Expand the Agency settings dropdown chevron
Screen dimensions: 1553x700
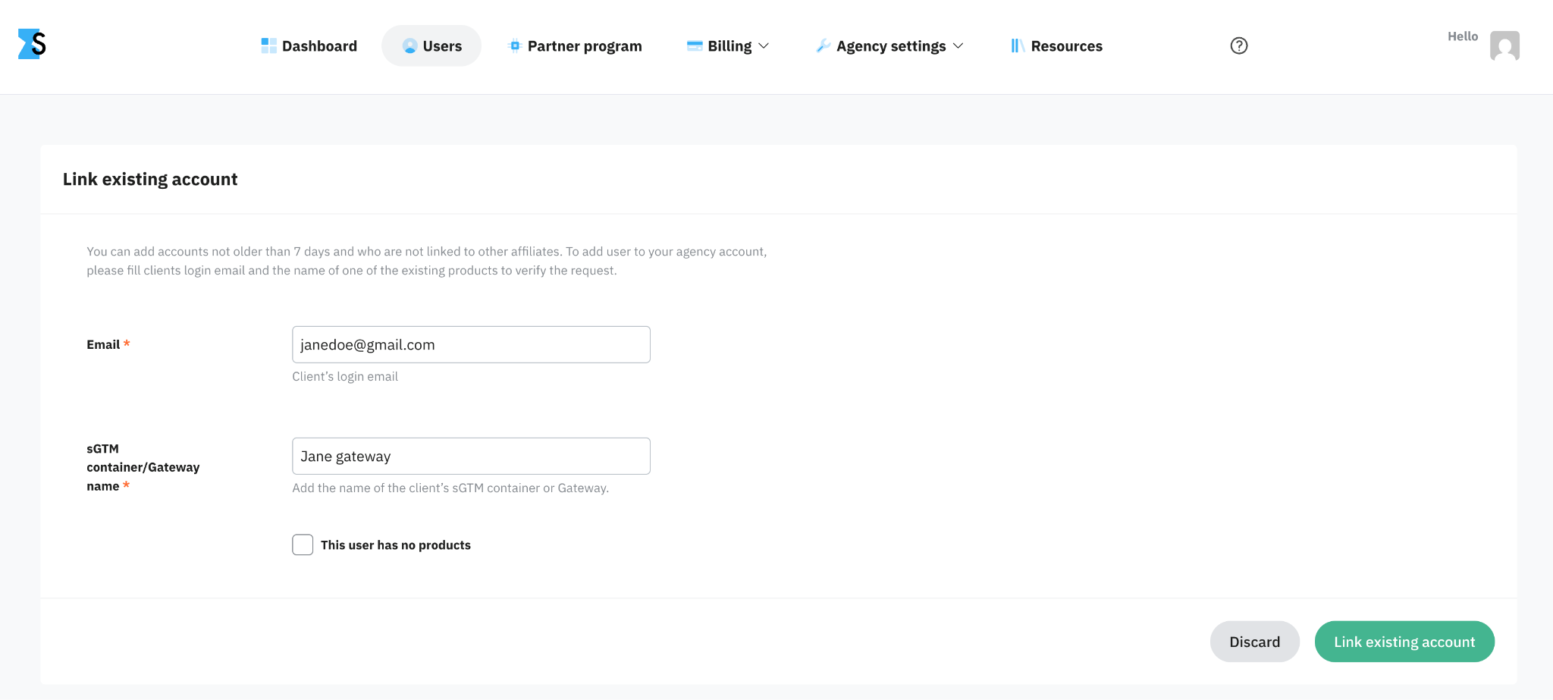(x=958, y=46)
